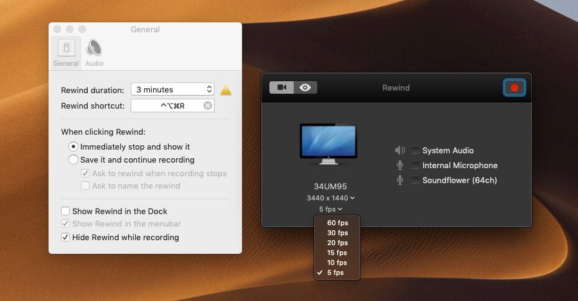
Task: Enable the Internal Microphone checkbox
Action: pyautogui.click(x=415, y=166)
